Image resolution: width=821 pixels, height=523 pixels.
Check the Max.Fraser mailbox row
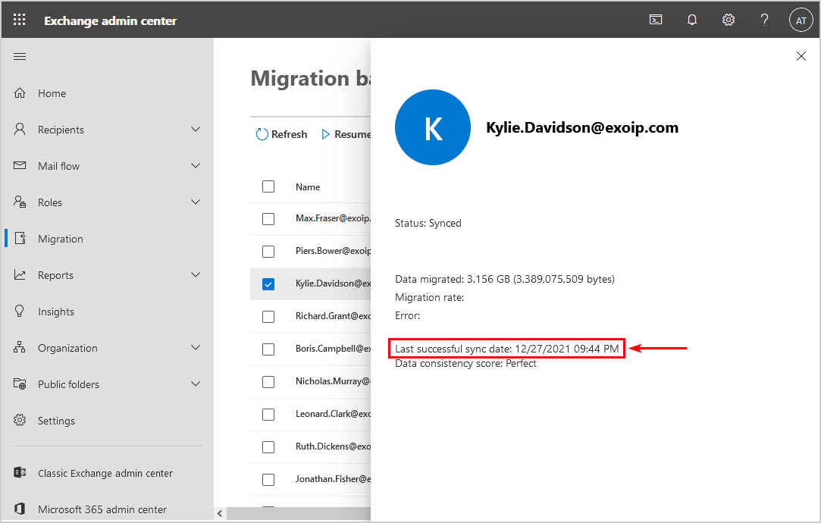(x=268, y=219)
